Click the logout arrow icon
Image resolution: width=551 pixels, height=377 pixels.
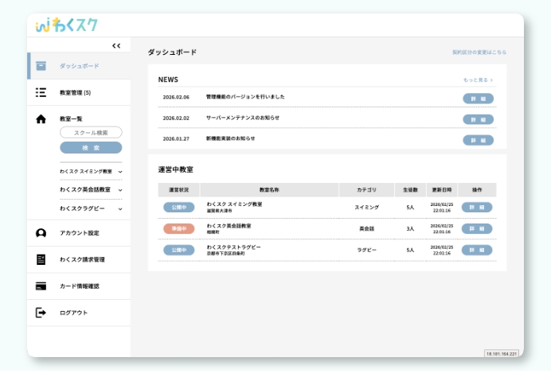[x=41, y=313]
